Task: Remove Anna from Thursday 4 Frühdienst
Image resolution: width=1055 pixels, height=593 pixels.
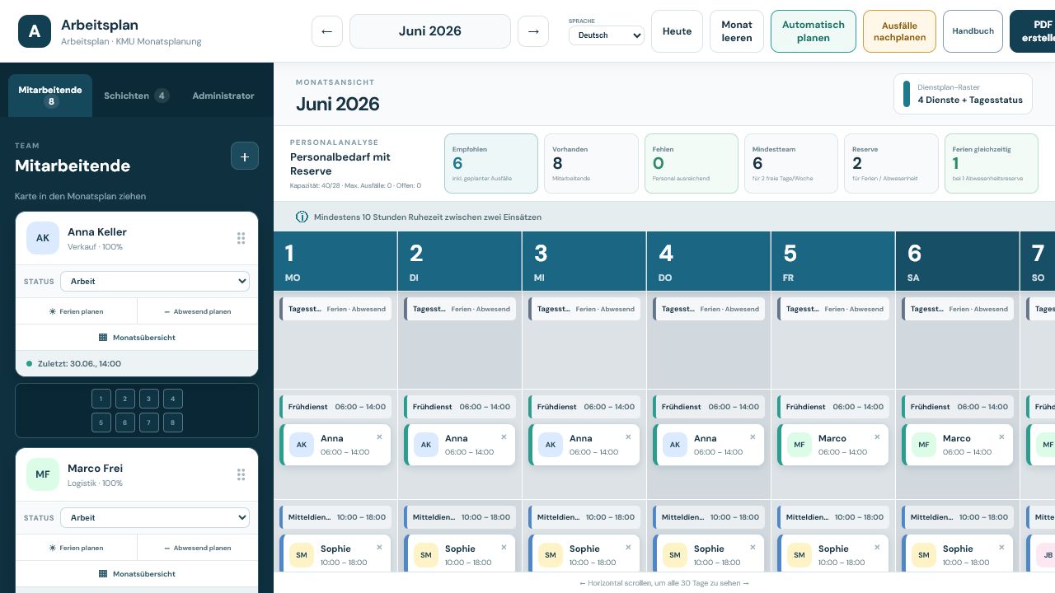Action: tap(753, 437)
